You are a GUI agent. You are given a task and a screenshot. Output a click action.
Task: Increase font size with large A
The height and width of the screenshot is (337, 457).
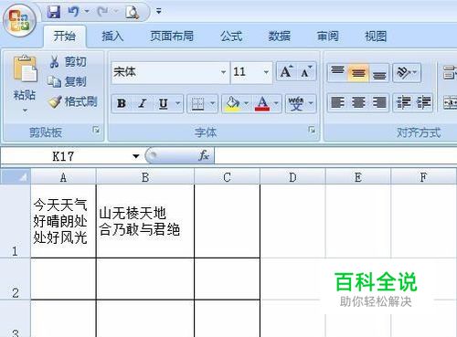click(287, 72)
